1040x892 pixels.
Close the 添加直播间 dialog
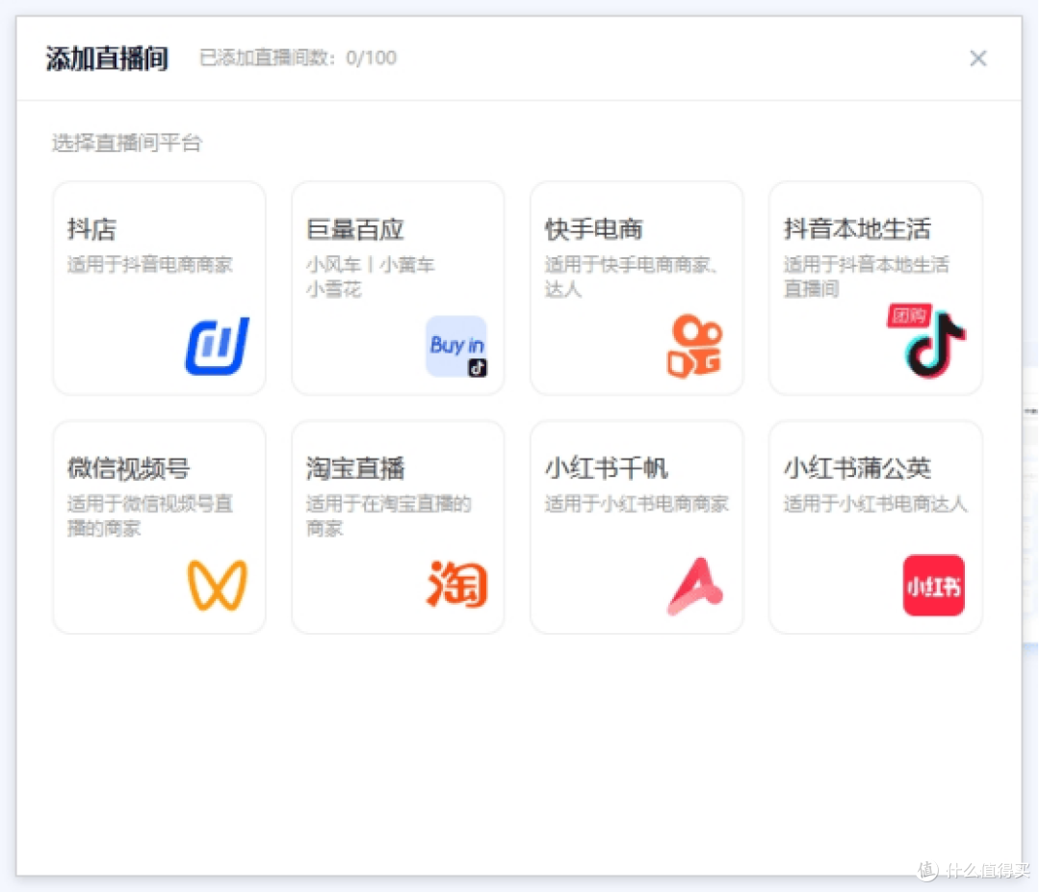point(977,59)
